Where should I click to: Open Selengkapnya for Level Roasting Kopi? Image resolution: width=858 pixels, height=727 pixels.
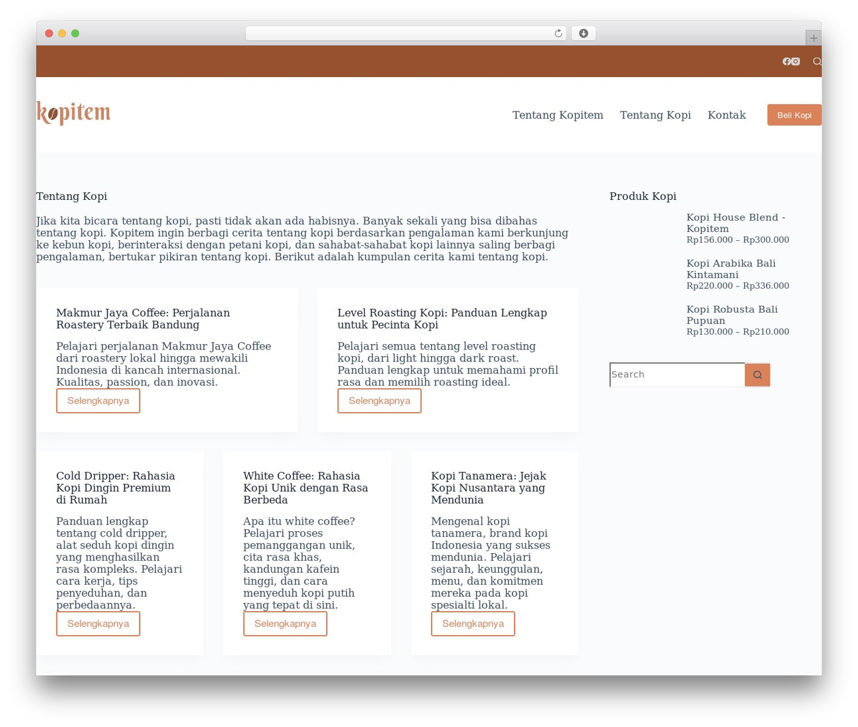379,401
